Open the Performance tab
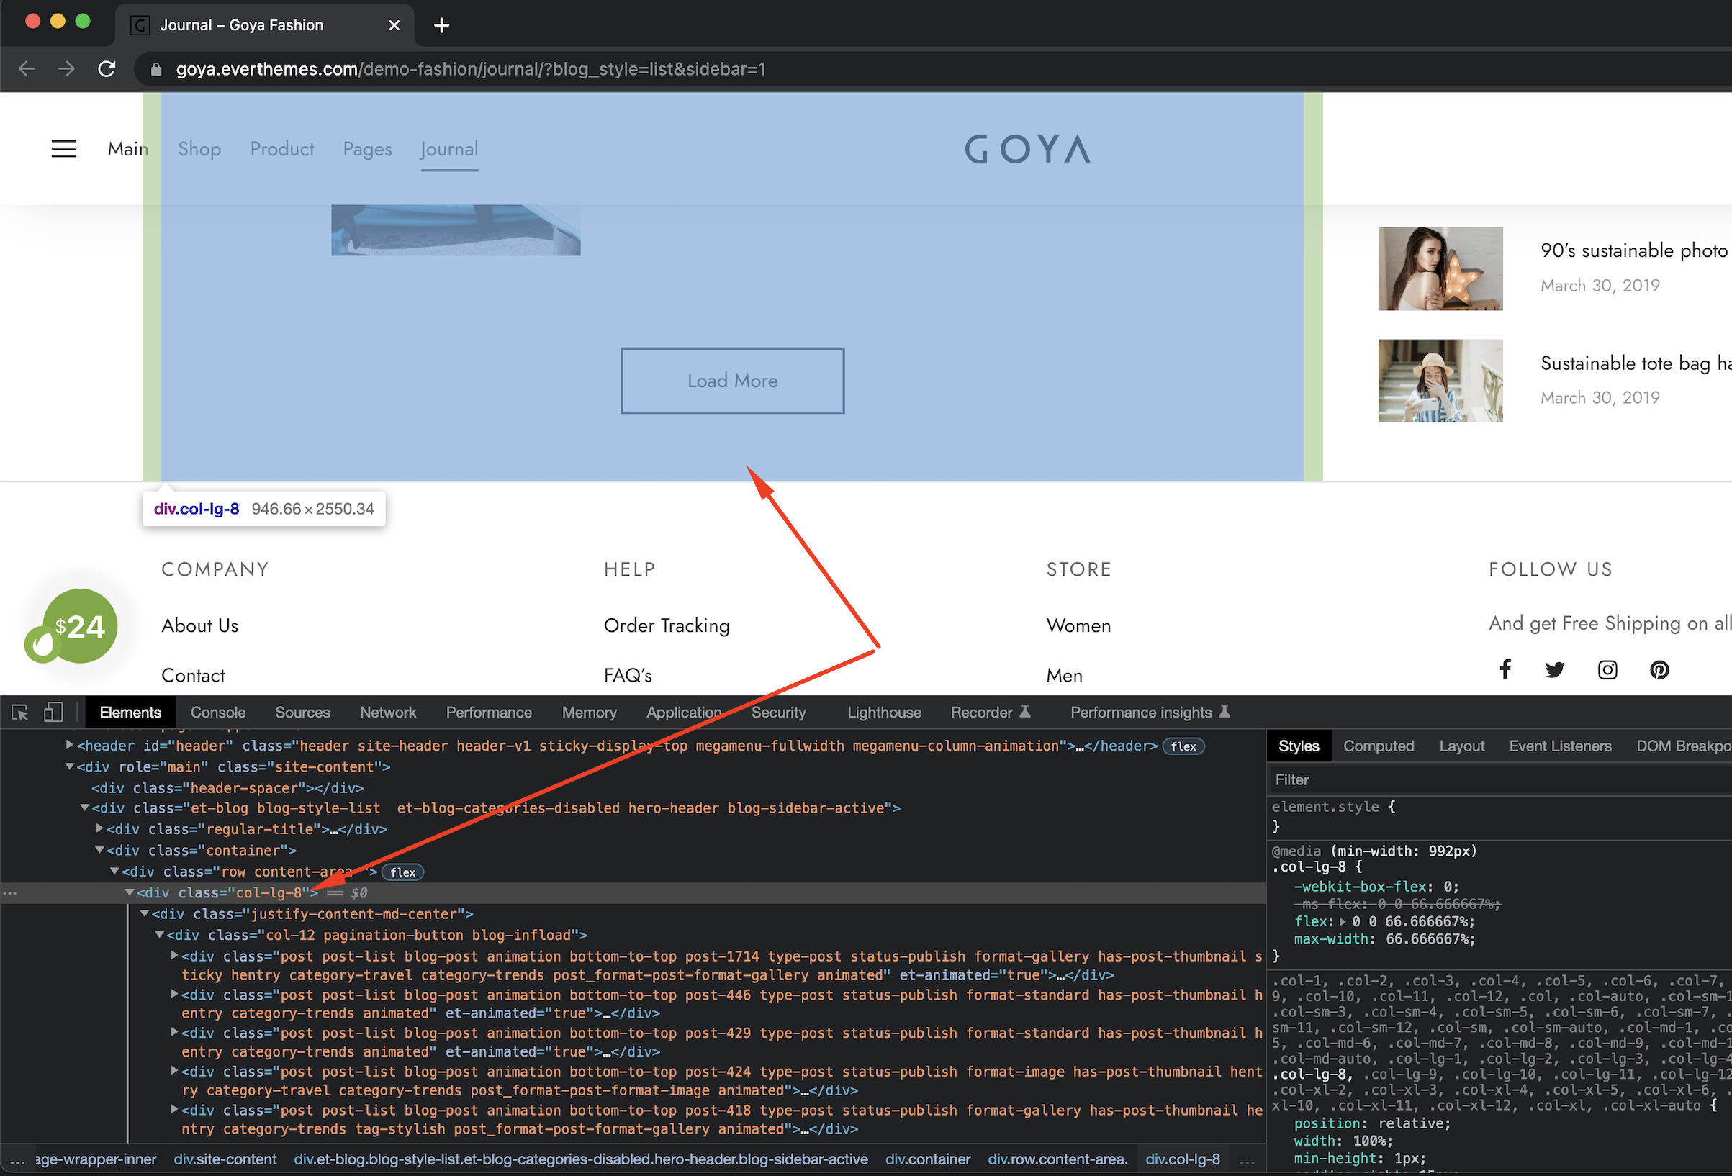This screenshot has width=1732, height=1176. [x=489, y=713]
